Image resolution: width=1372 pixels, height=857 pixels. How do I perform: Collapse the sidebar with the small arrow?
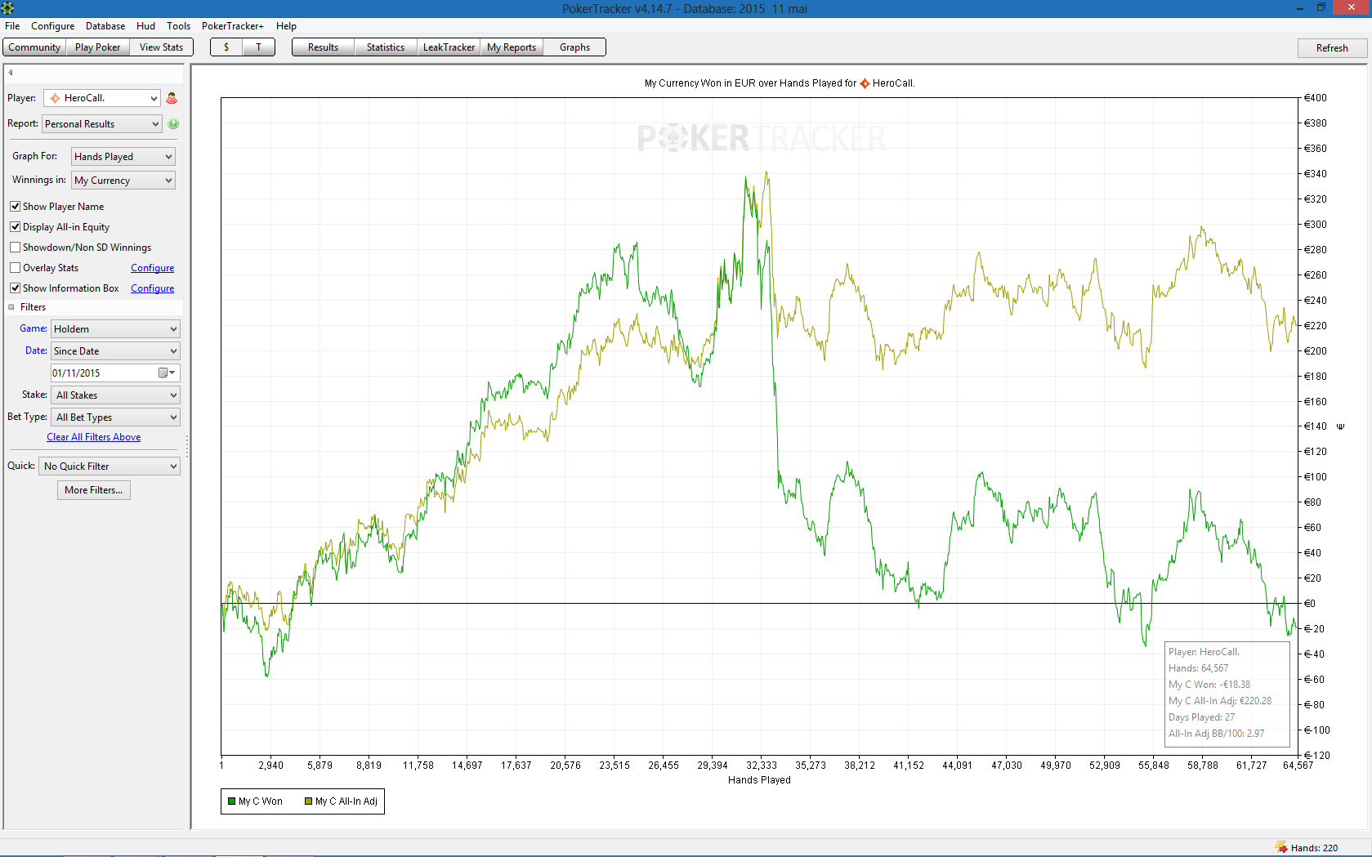11,73
